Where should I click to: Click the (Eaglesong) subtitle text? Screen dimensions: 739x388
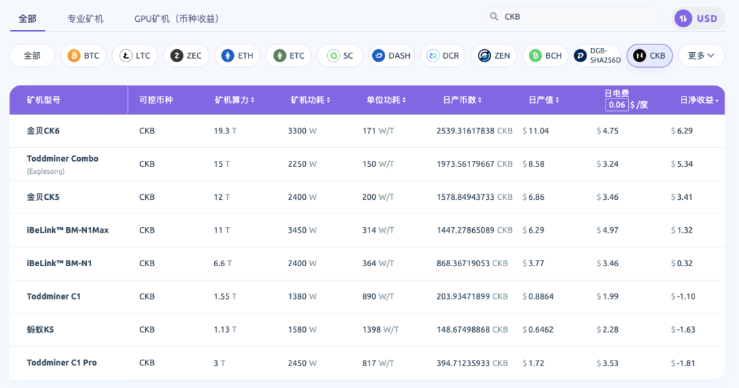[46, 171]
